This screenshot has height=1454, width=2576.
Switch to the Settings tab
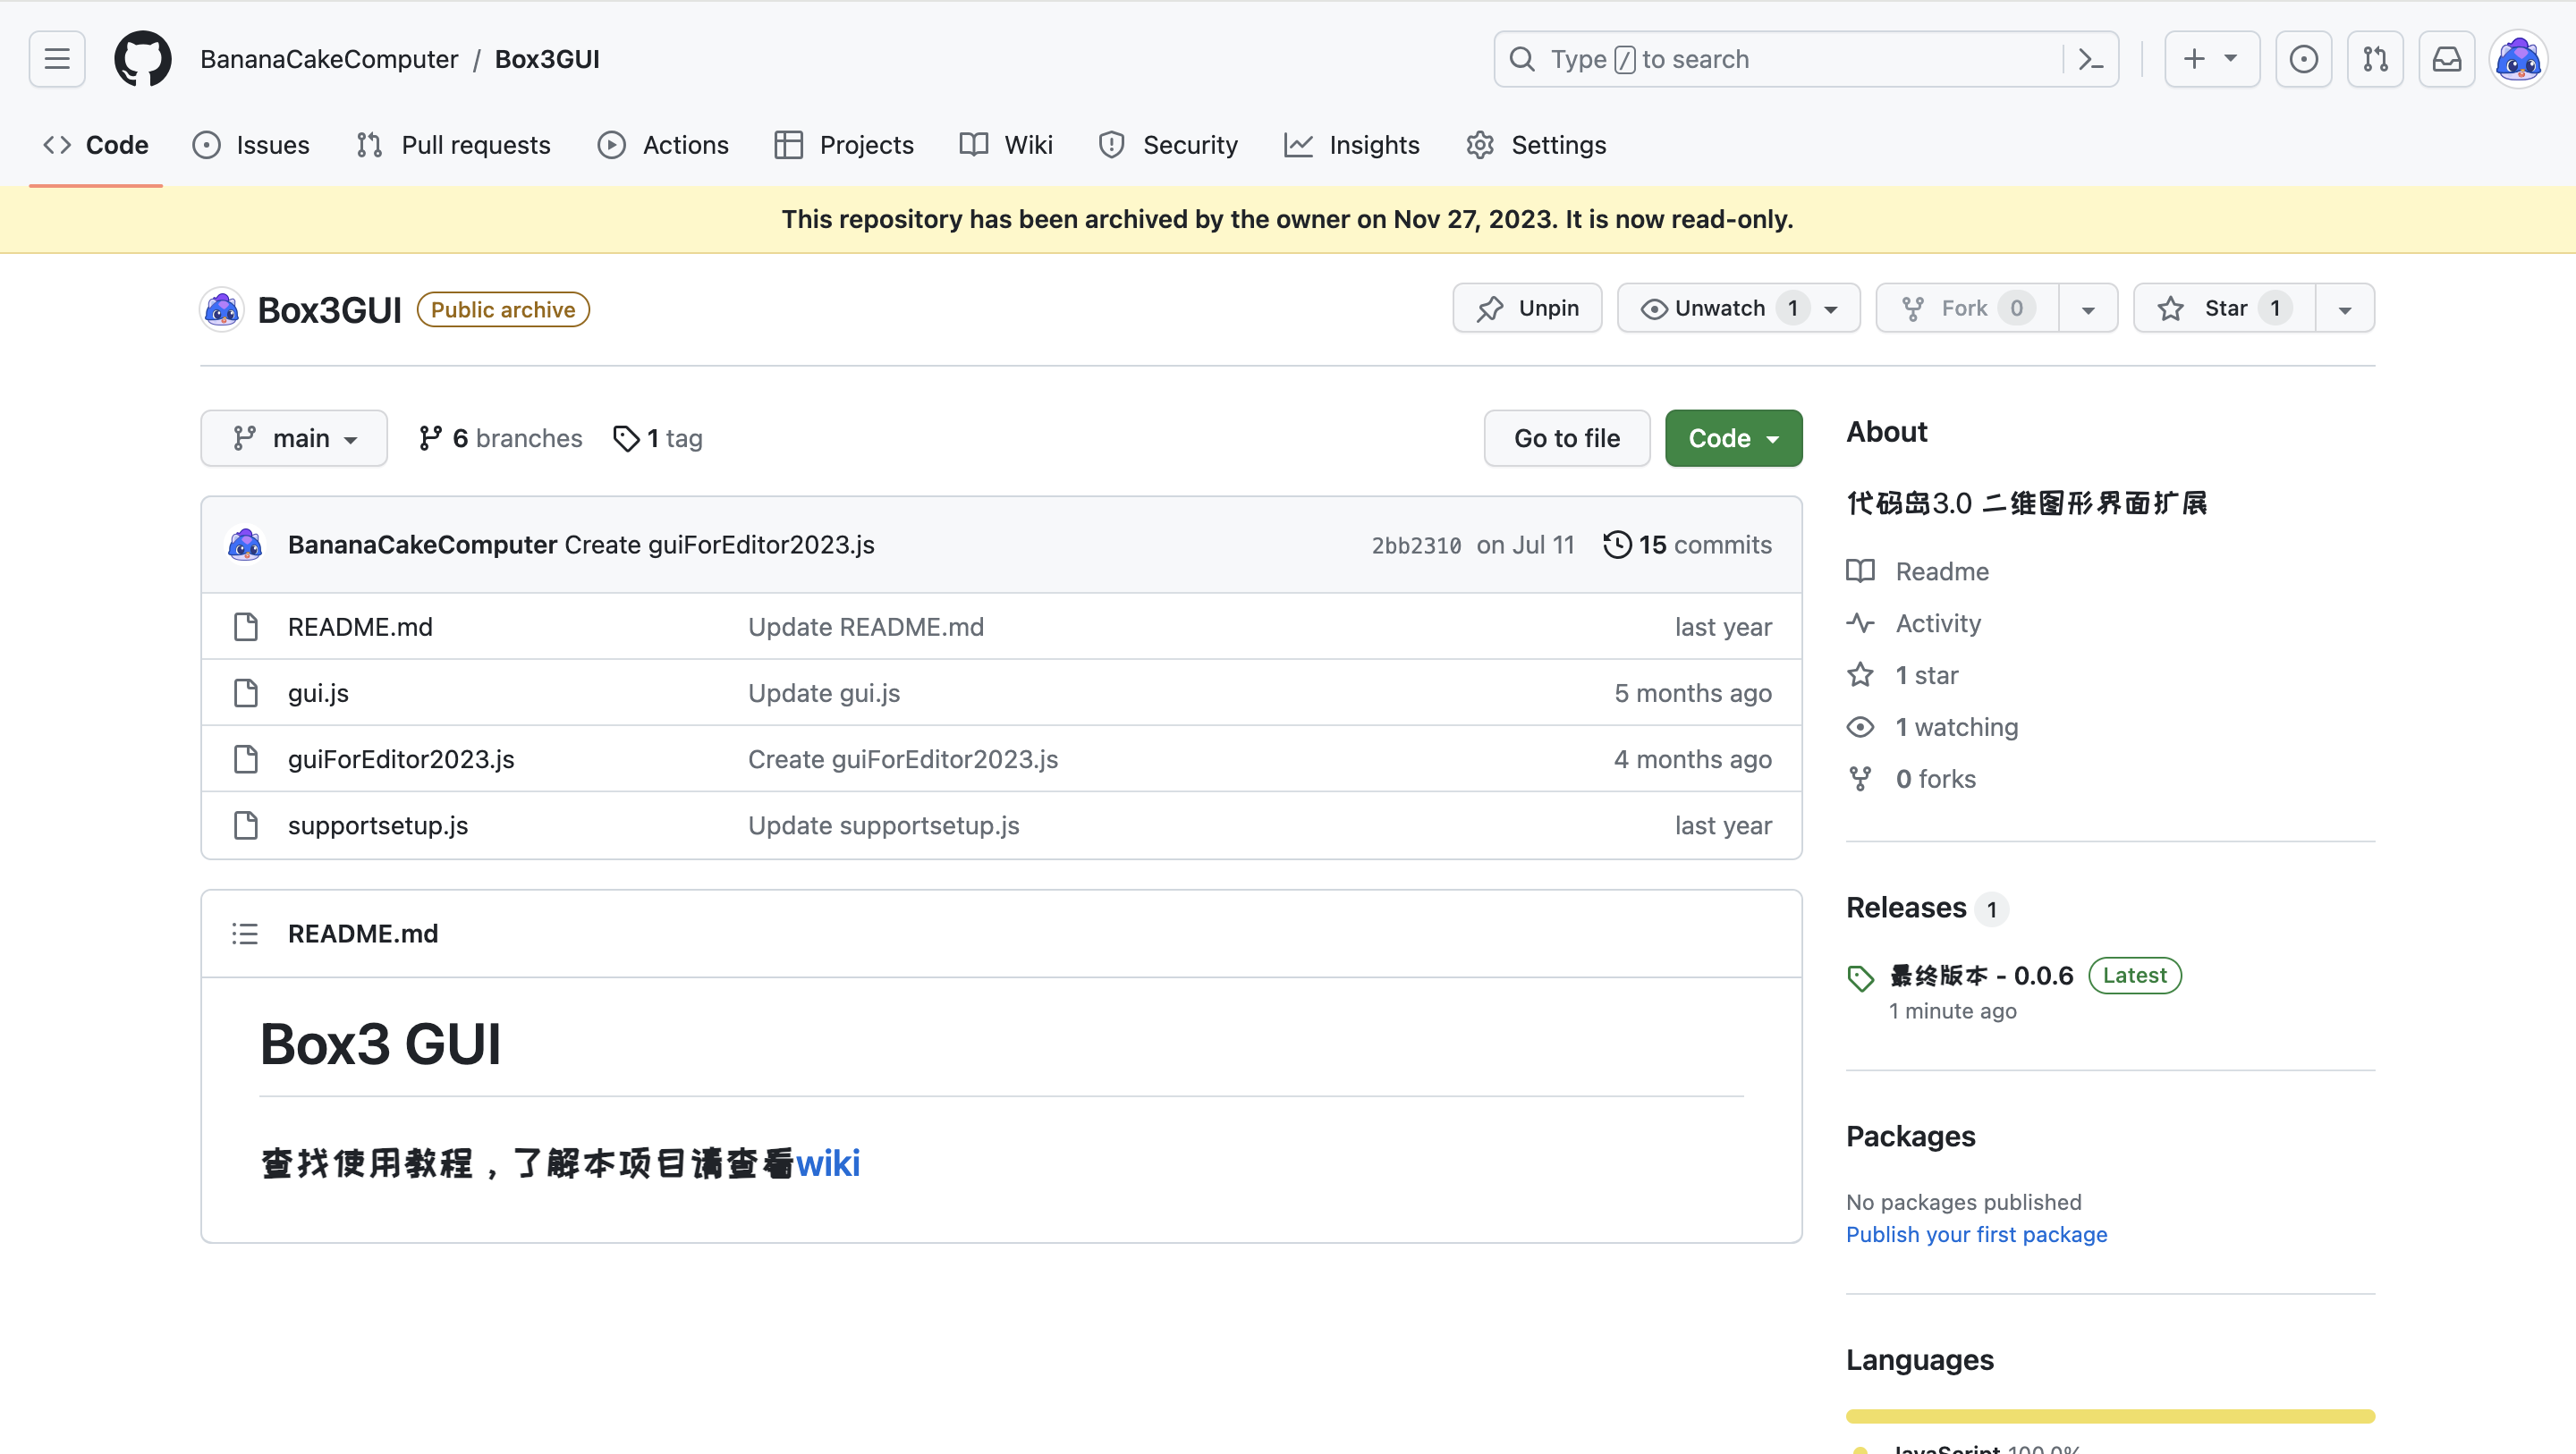click(1536, 145)
